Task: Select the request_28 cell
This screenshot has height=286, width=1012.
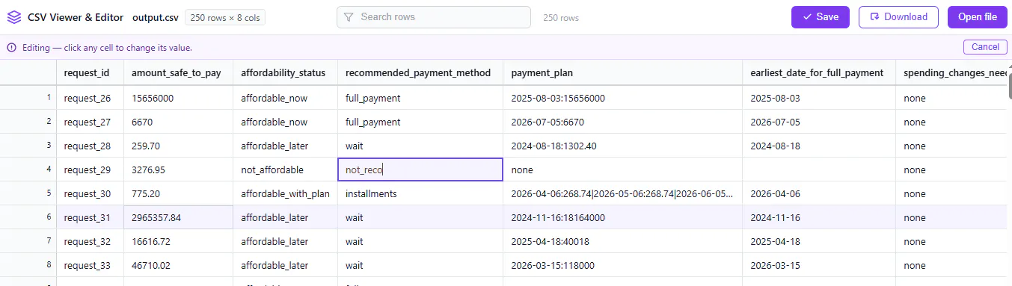Action: 91,146
